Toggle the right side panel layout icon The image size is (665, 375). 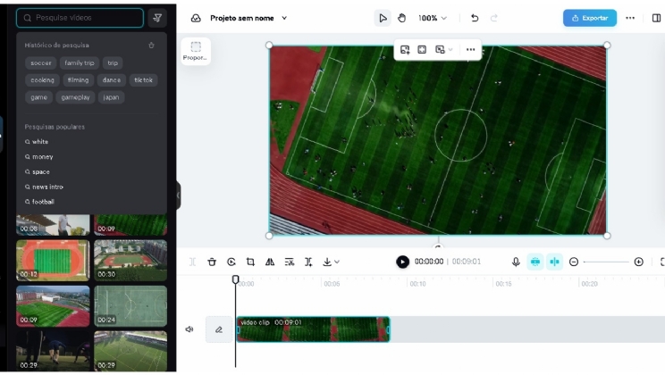[656, 18]
